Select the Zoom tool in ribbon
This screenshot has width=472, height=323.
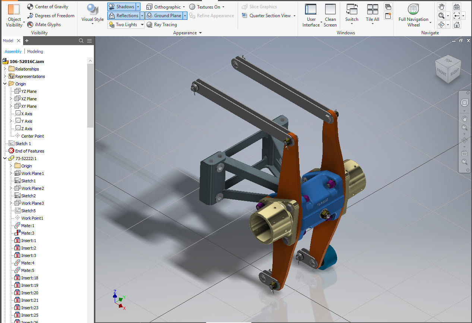(441, 16)
